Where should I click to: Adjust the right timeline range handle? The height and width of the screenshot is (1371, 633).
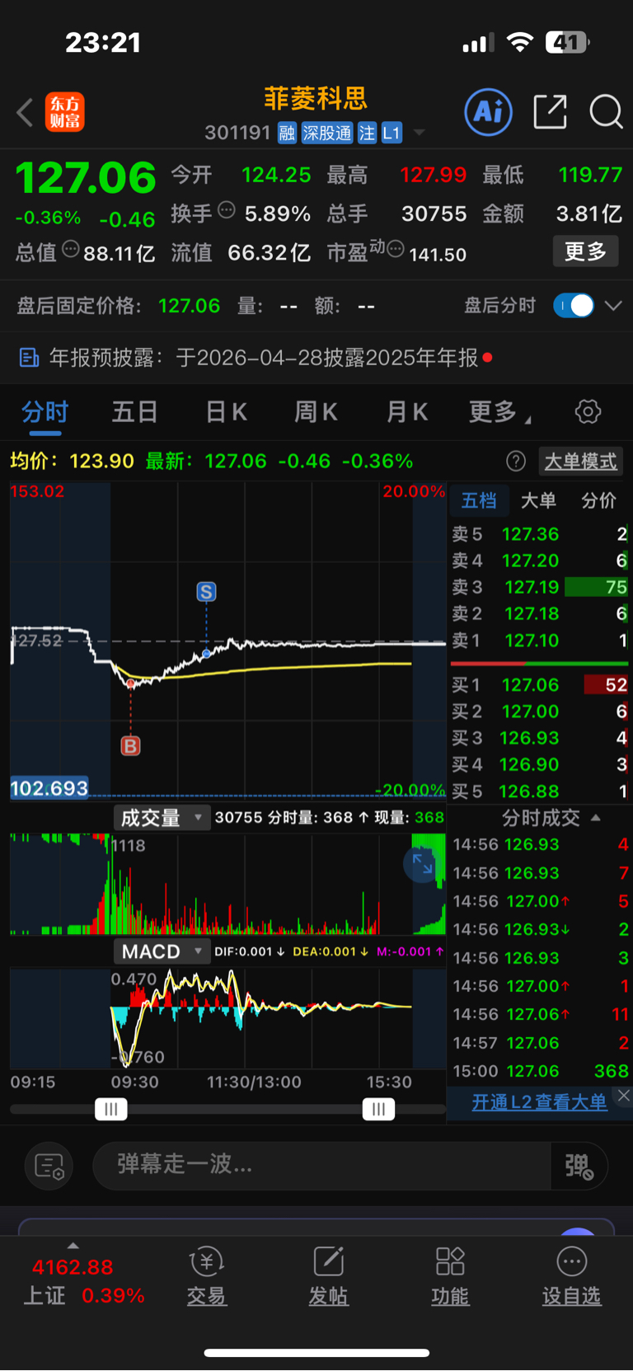point(378,1109)
